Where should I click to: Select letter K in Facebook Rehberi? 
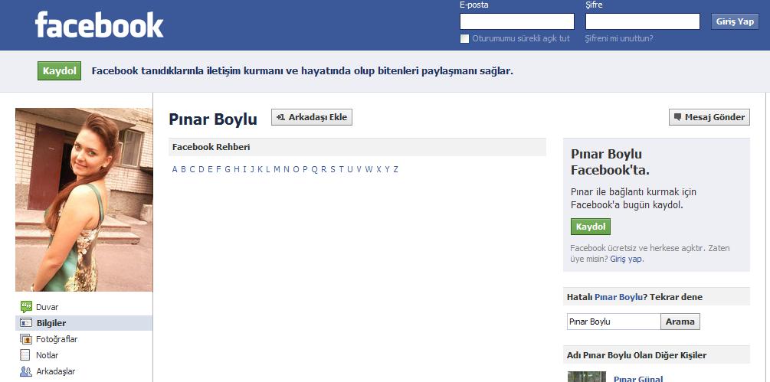pos(260,170)
